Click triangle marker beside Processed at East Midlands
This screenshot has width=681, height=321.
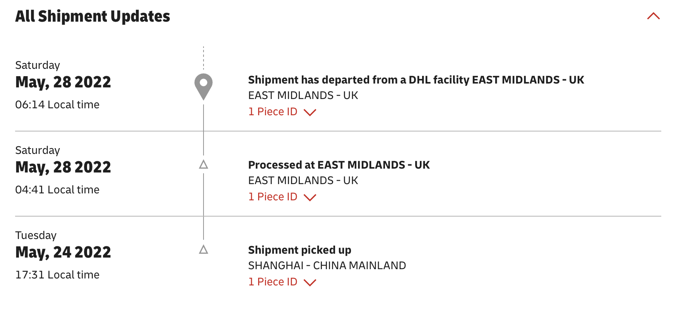(x=204, y=165)
